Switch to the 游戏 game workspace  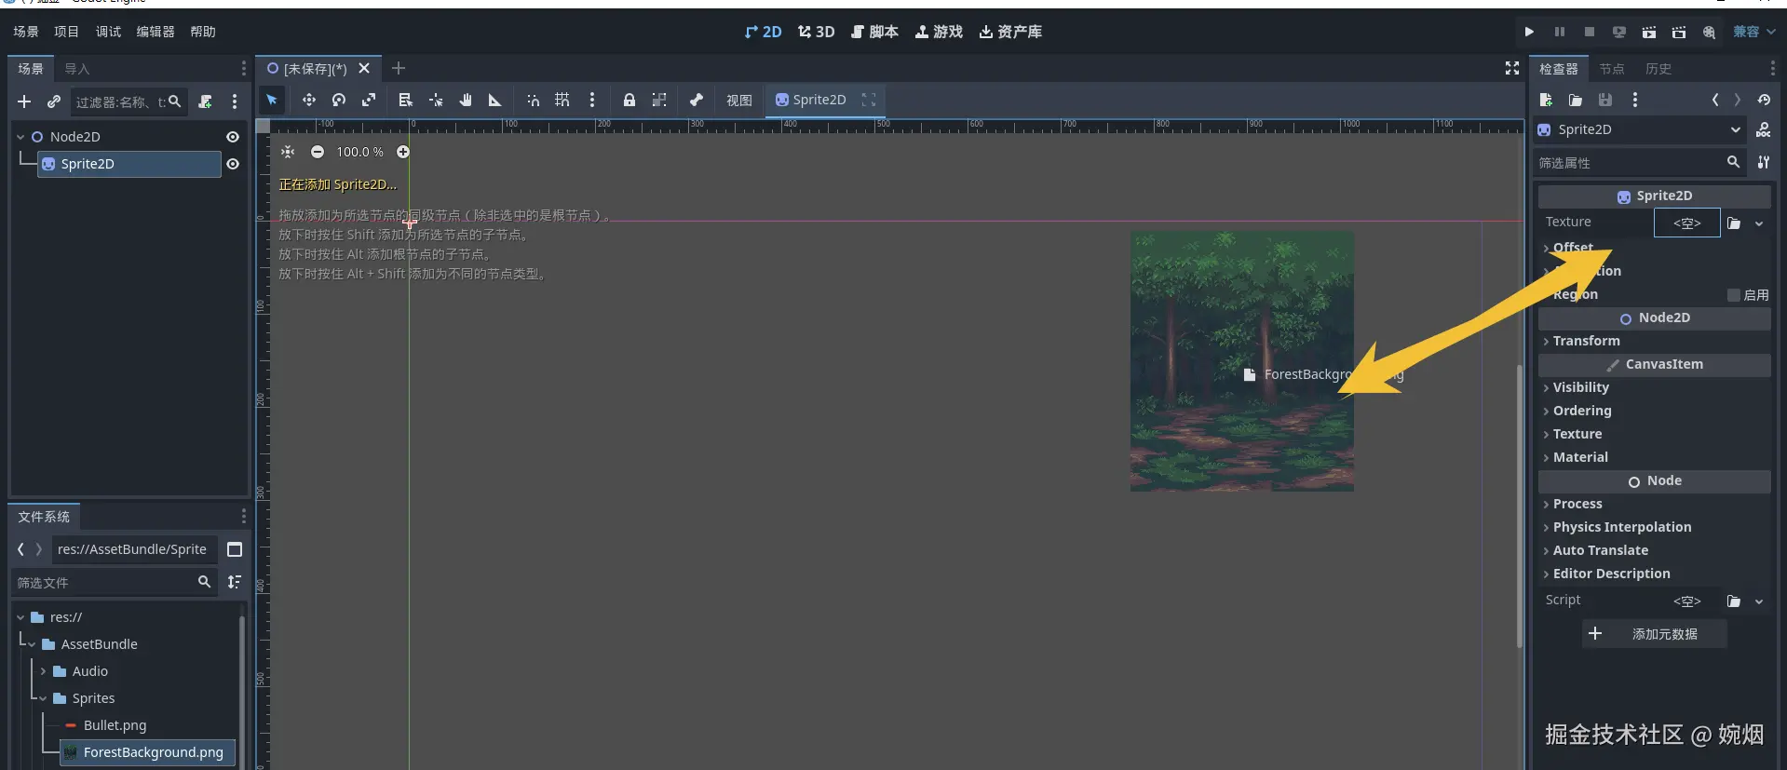pos(939,32)
